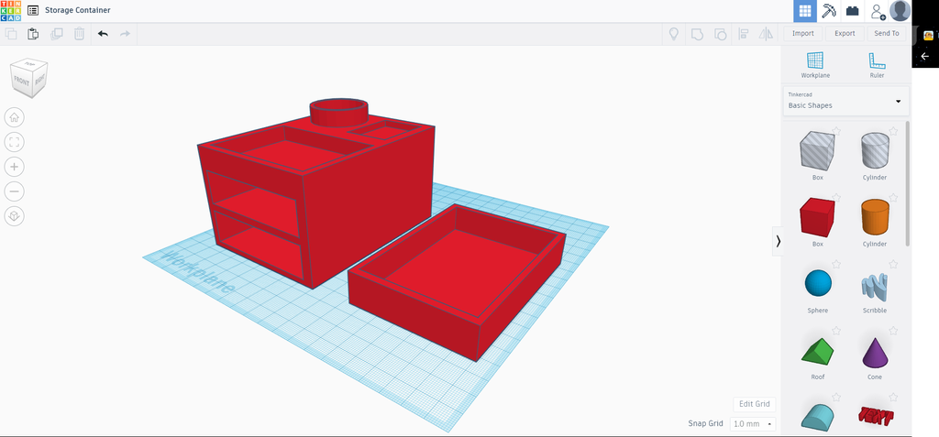Toggle favorite star on Sphere shape
This screenshot has height=437, width=939.
click(x=836, y=264)
